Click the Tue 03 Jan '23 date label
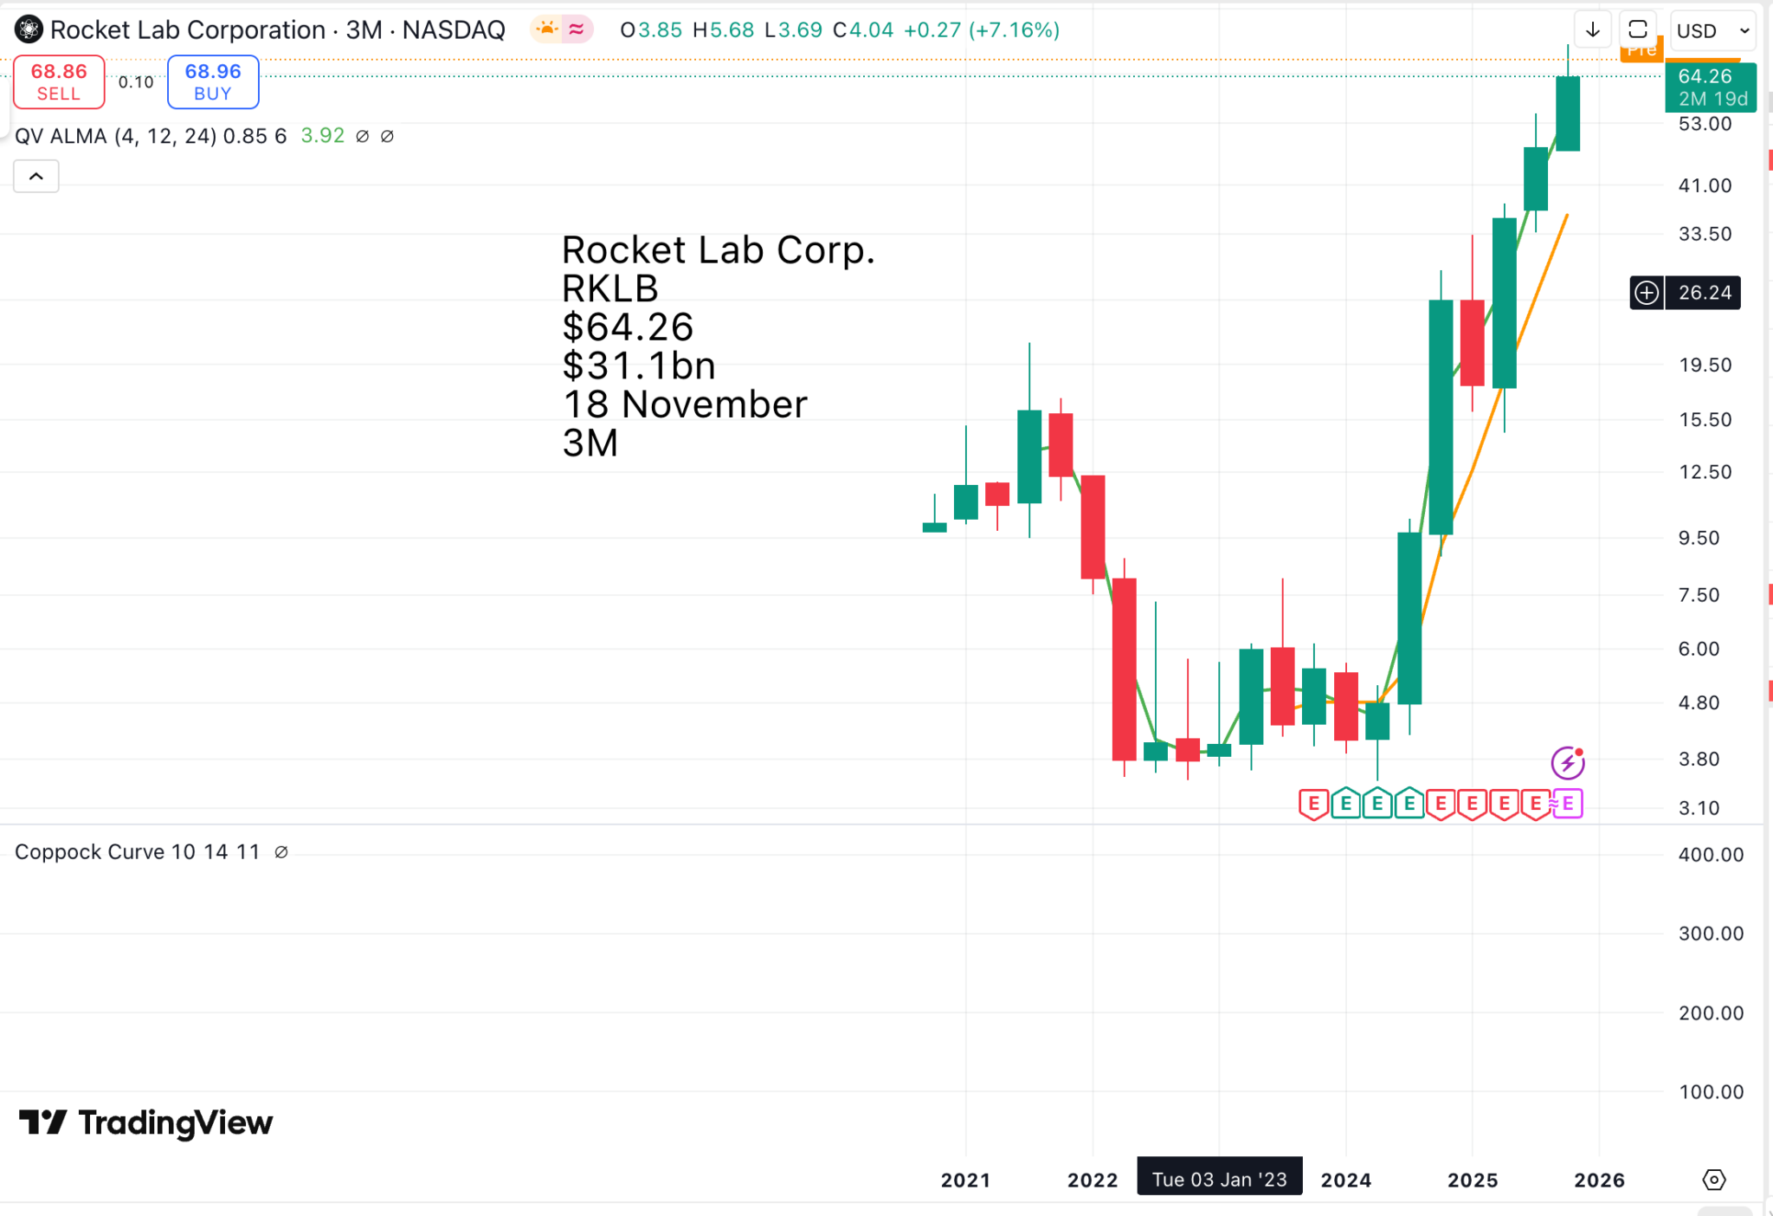The height and width of the screenshot is (1216, 1773). [1219, 1179]
